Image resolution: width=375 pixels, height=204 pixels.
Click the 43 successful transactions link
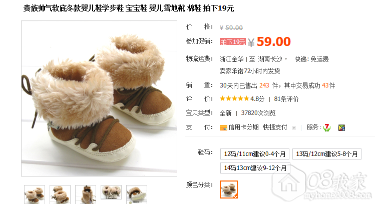pyautogui.click(x=325, y=85)
